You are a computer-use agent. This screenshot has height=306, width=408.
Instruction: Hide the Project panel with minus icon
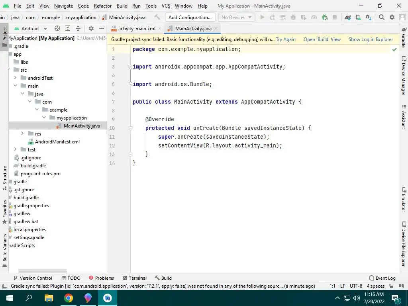(102, 28)
